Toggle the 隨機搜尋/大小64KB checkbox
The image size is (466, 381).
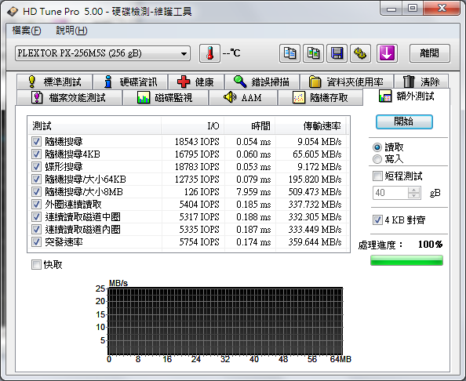(36, 180)
